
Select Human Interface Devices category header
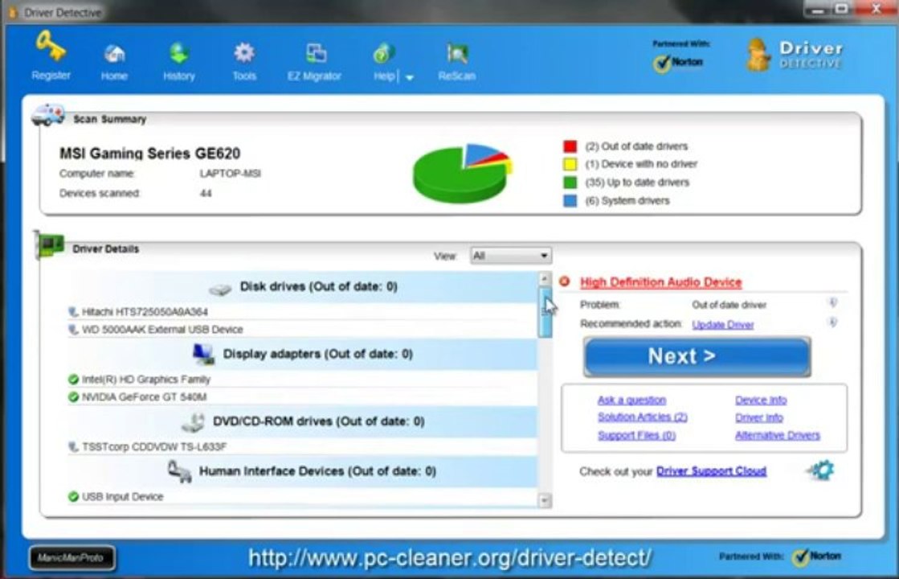pyautogui.click(x=302, y=472)
